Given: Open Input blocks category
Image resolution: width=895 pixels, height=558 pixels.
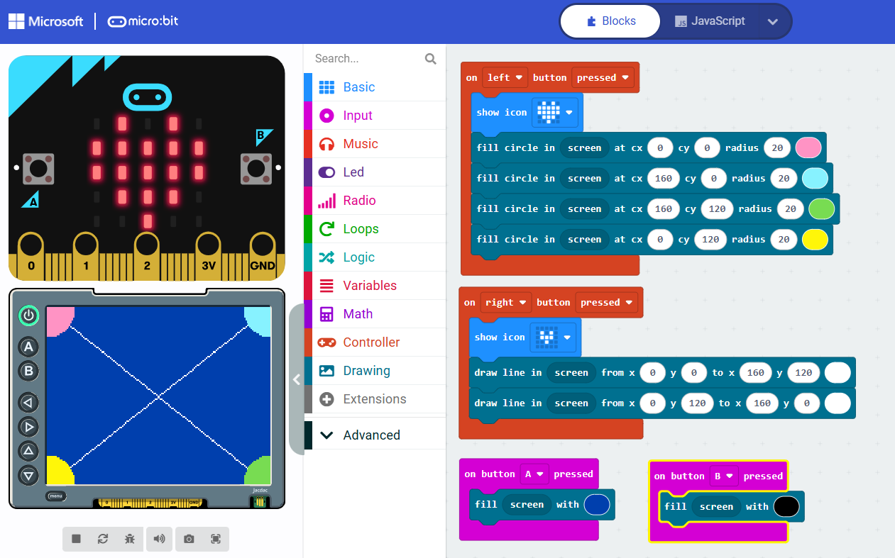Looking at the screenshot, I should 375,116.
